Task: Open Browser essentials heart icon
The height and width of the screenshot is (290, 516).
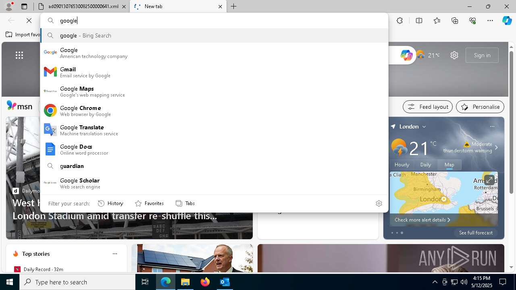Action: coord(472,21)
